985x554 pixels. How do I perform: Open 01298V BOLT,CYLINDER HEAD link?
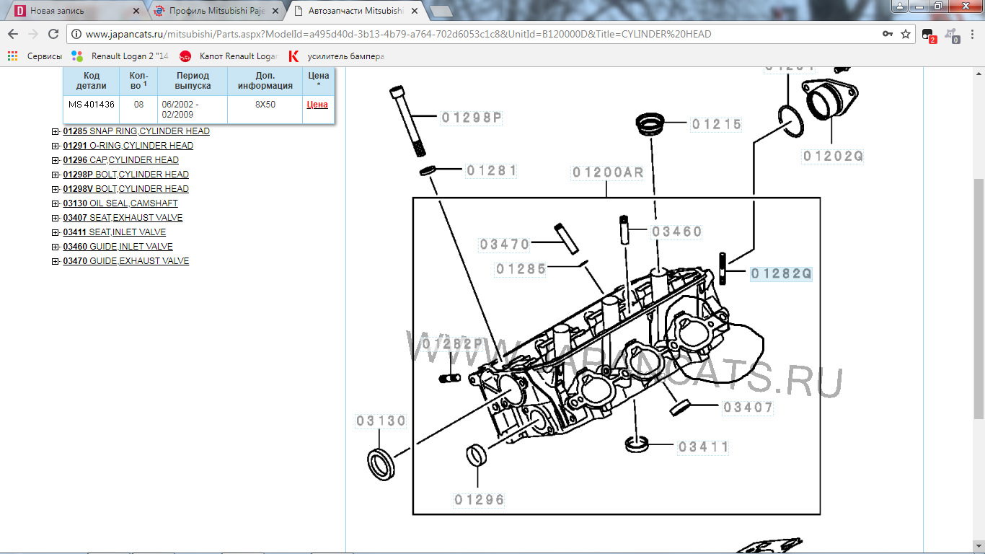125,189
